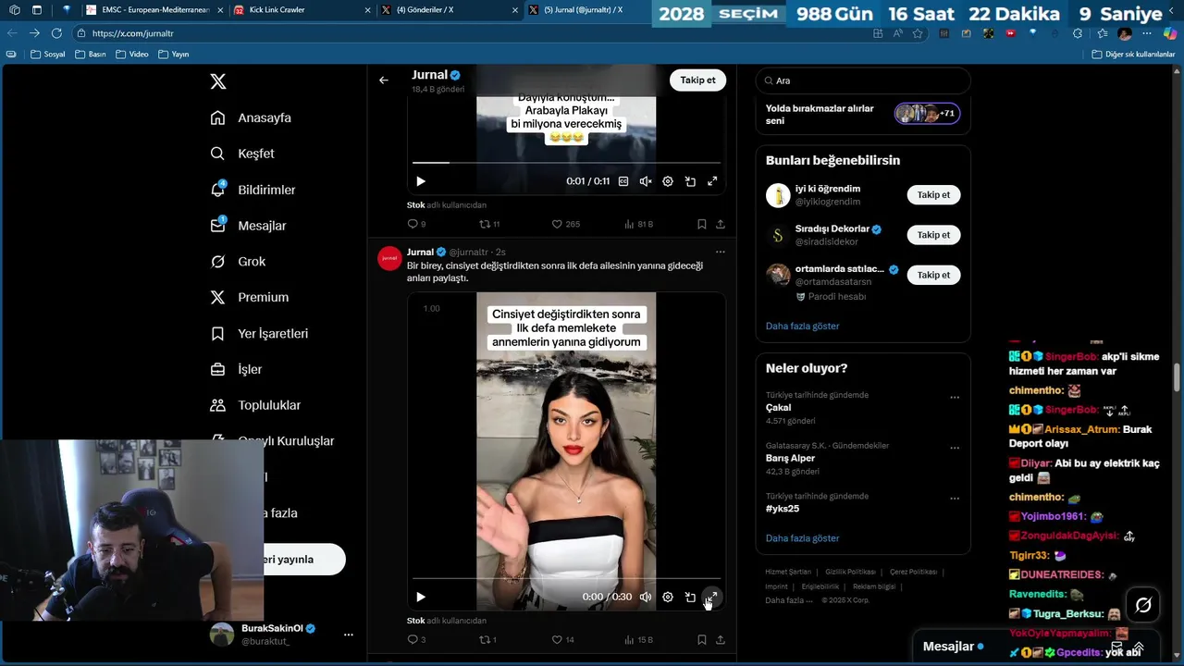Like the post with 265 likes
1184x666 pixels.
point(565,224)
